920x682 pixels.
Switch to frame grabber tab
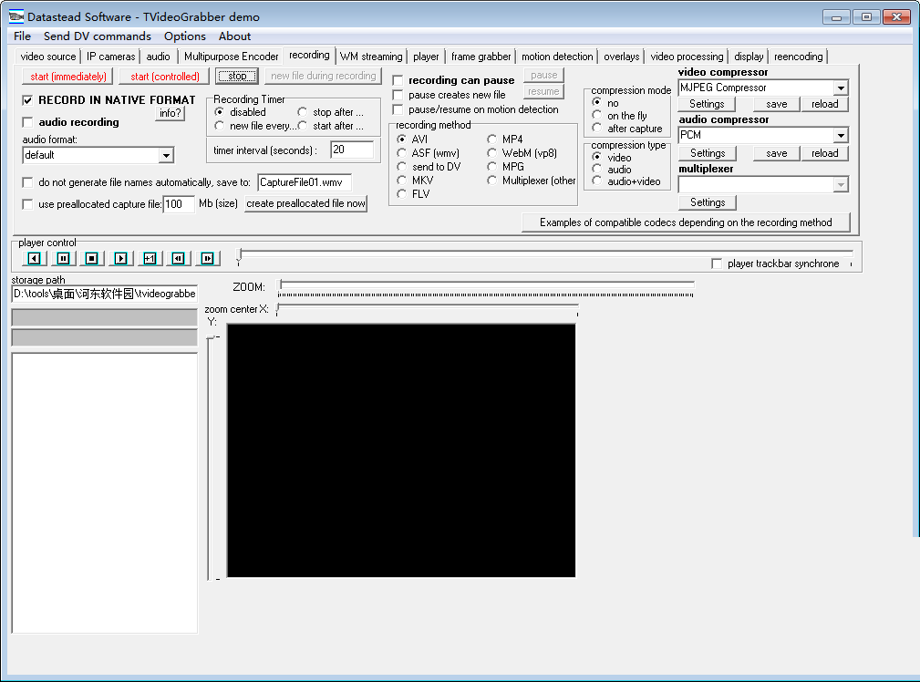click(x=481, y=57)
